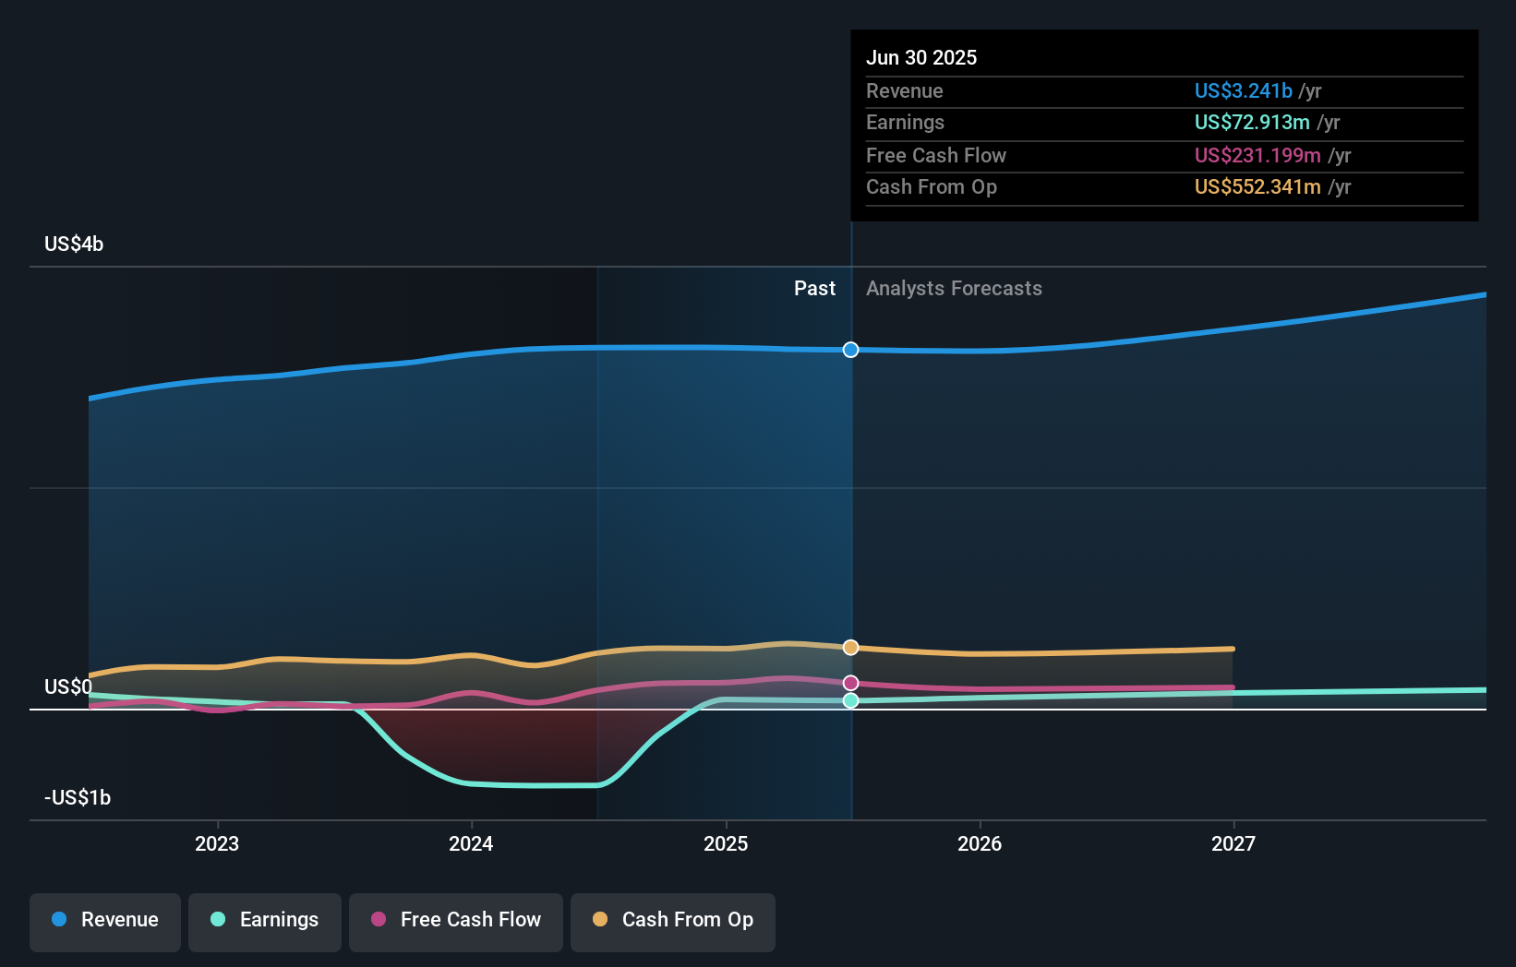Click the Jun 30 2025 tooltip date
The width and height of the screenshot is (1516, 967).
(921, 58)
